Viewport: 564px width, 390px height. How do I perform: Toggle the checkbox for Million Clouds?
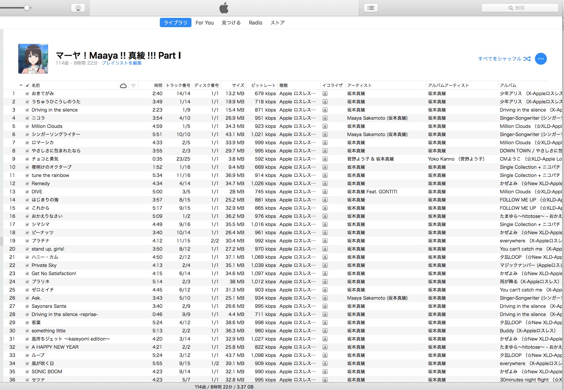(x=27, y=126)
